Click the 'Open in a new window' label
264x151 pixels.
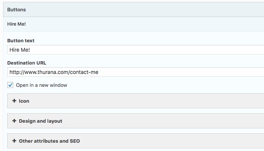(x=41, y=85)
